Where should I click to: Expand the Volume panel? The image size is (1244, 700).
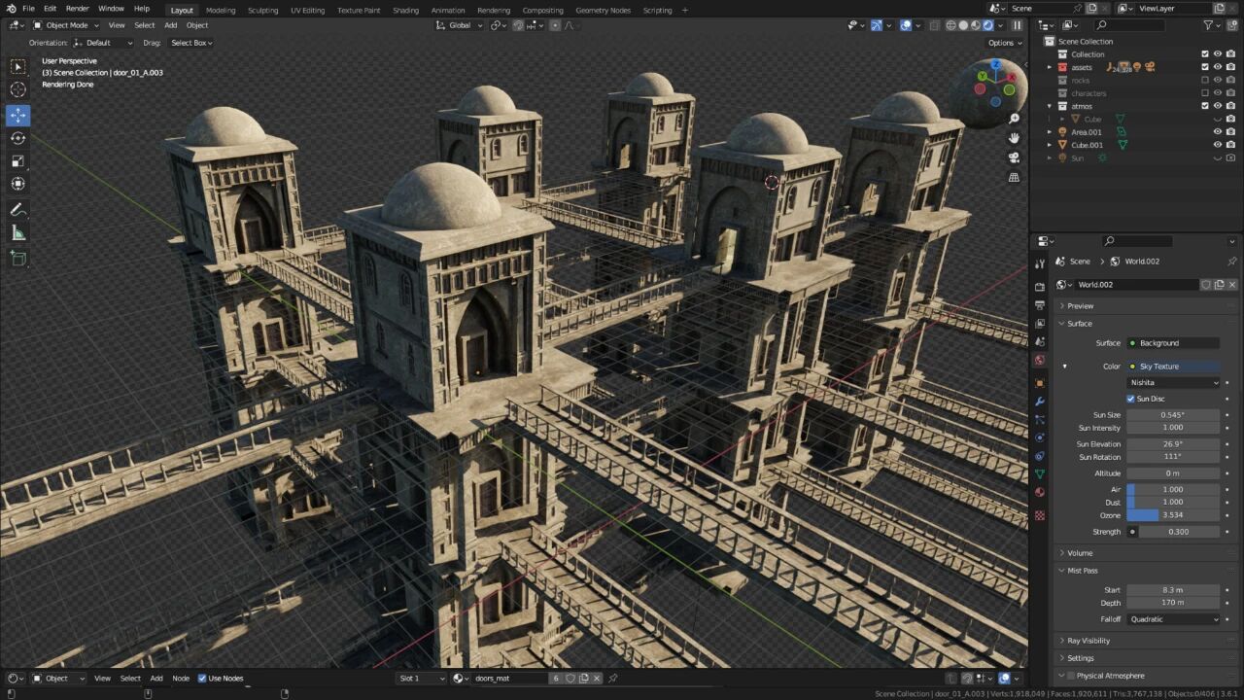[x=1080, y=553]
